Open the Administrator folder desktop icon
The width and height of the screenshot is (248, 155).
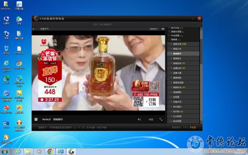pos(6,6)
